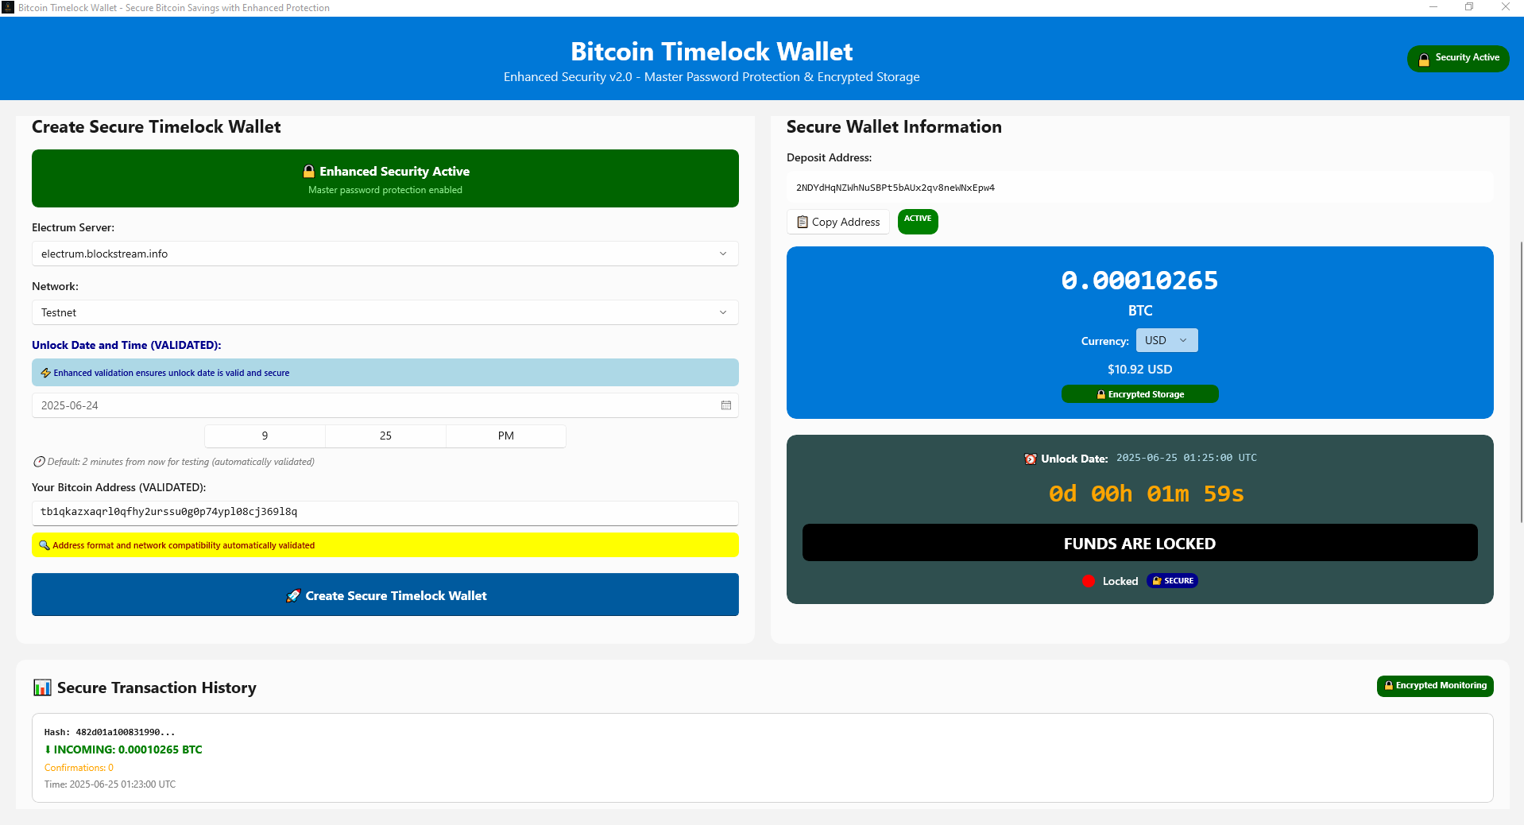Image resolution: width=1524 pixels, height=825 pixels.
Task: Click the bar chart icon beside Secure Transaction History
Action: click(42, 687)
